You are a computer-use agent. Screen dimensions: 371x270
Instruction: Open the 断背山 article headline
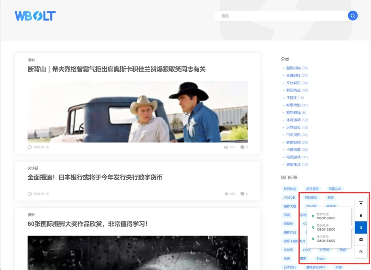coord(116,69)
